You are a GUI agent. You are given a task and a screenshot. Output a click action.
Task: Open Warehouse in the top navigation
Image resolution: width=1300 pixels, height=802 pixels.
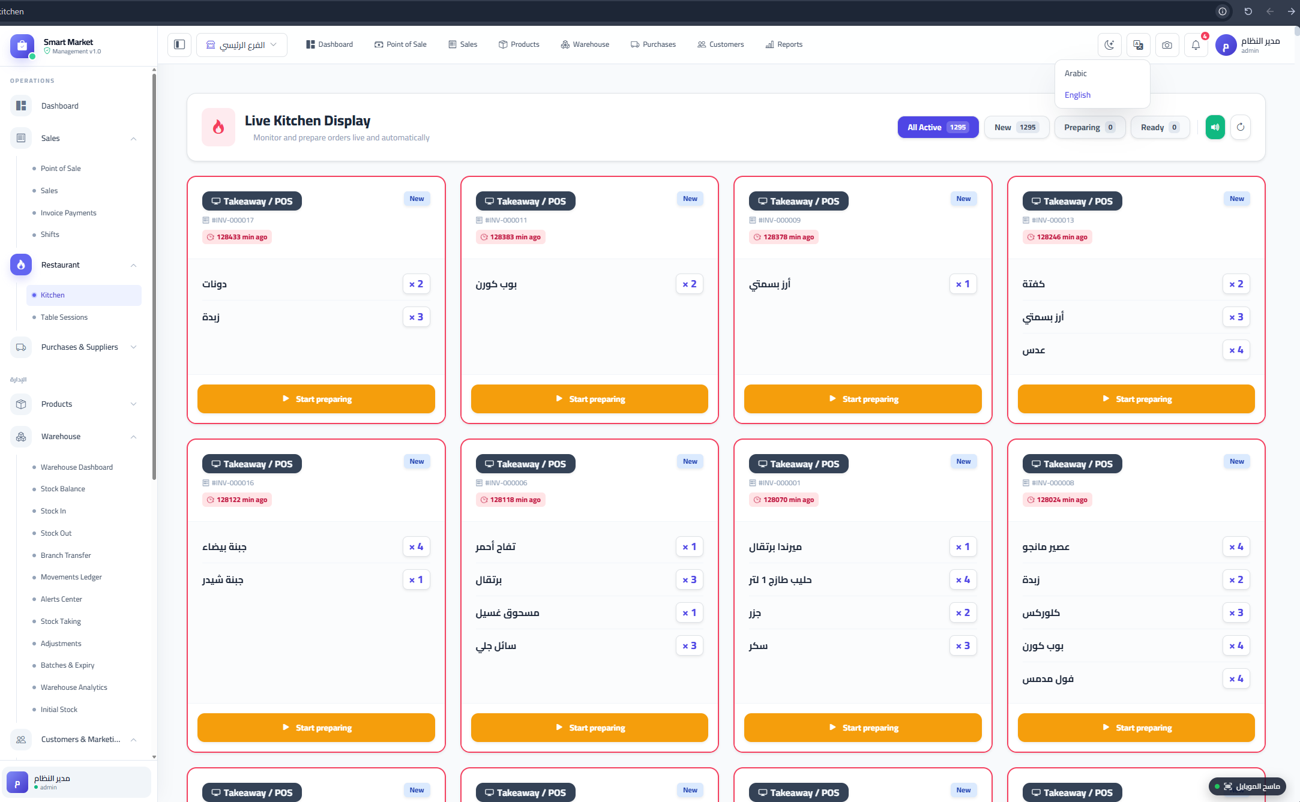(x=585, y=44)
